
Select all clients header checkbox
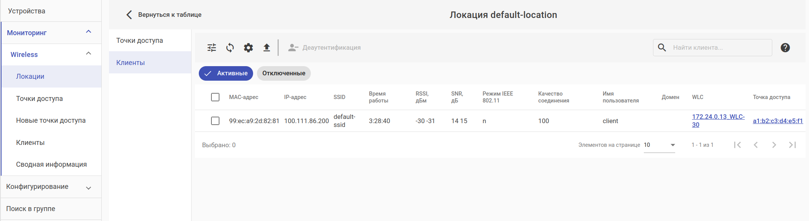215,97
